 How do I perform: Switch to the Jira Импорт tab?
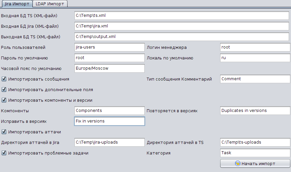click(x=17, y=4)
